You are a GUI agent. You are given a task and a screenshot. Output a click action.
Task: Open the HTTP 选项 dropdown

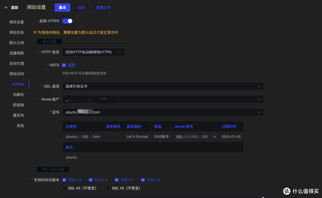93,52
